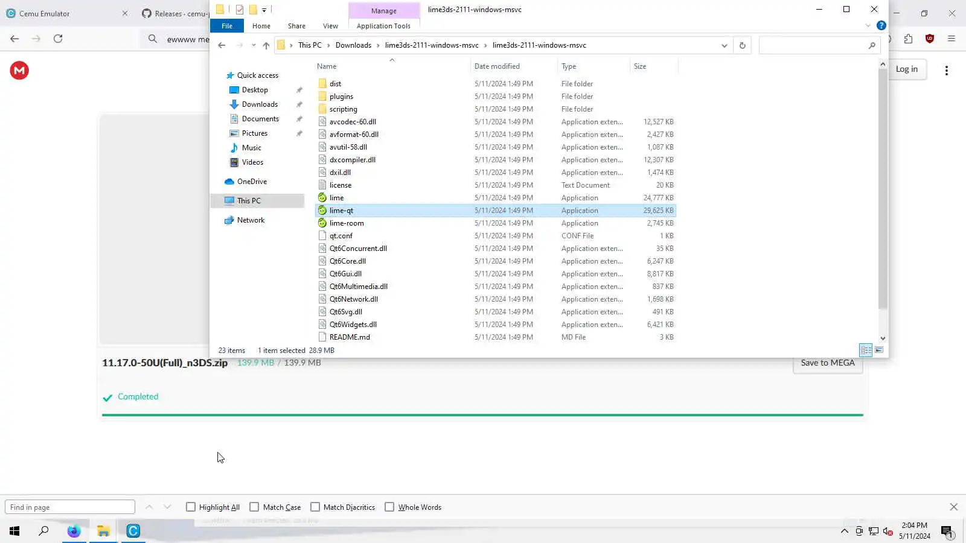Open the uBlock shield extension icon
This screenshot has height=543, width=966.
point(930,39)
